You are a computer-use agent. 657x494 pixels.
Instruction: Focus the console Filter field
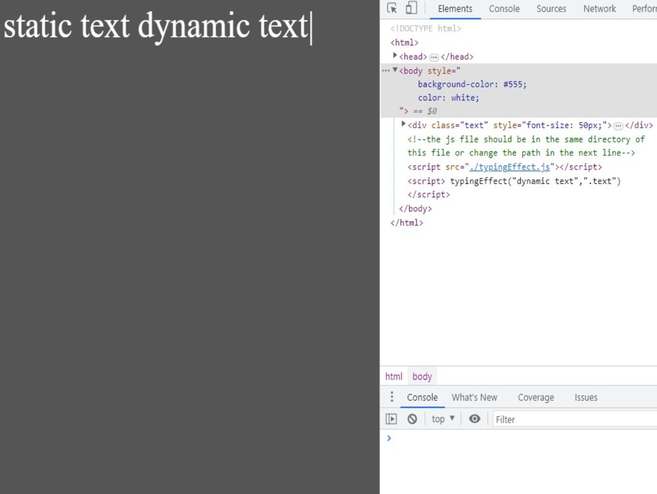pyautogui.click(x=574, y=419)
